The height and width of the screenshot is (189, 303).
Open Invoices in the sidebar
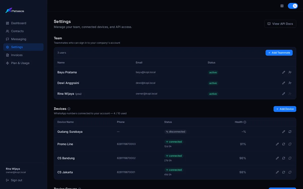(23, 55)
